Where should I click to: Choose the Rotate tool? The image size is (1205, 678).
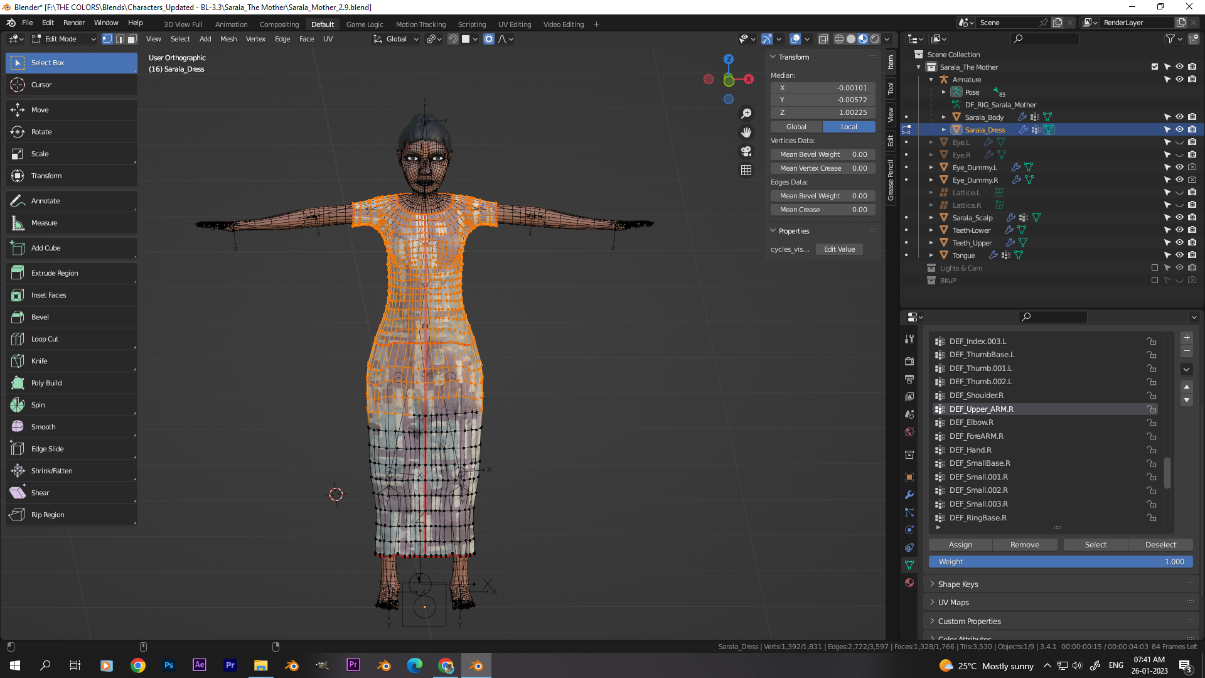pos(72,132)
